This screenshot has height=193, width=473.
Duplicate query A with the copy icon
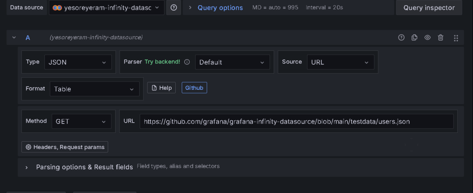click(x=414, y=37)
